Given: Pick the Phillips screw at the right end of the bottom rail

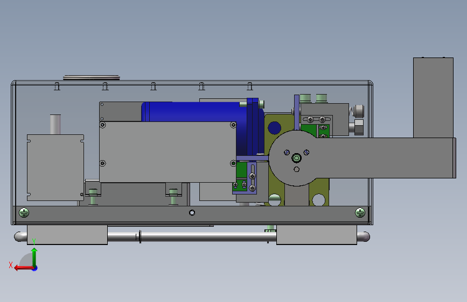Looking at the screenshot, I should (x=360, y=213).
